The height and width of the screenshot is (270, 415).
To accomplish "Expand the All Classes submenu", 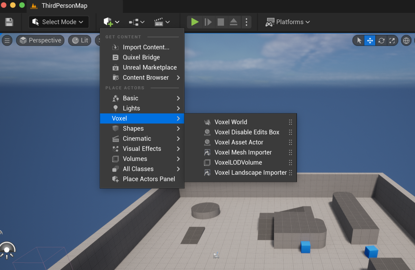I will coord(142,169).
